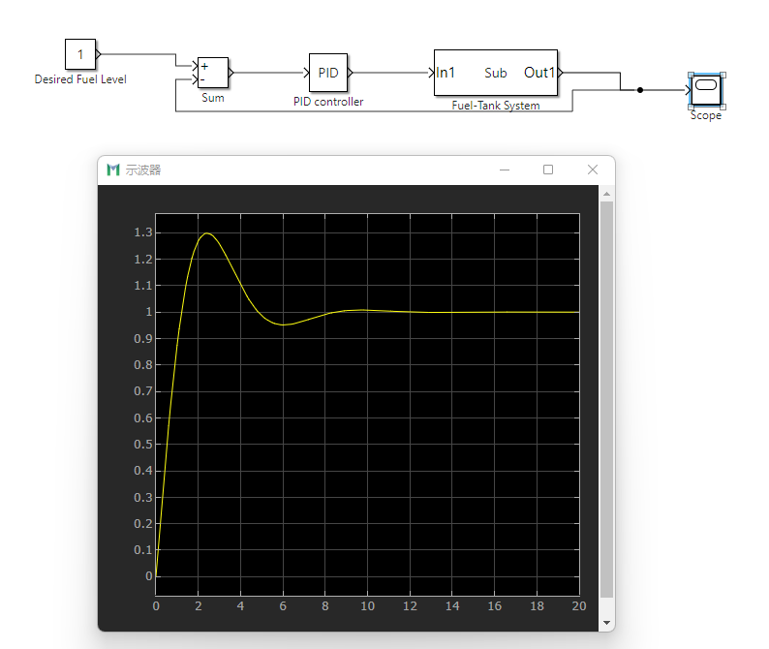Minimize the 示波器 scope window
Screen dimensions: 769x649
[505, 170]
